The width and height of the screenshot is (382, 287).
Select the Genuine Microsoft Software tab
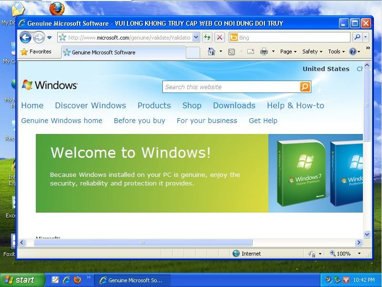point(123,52)
